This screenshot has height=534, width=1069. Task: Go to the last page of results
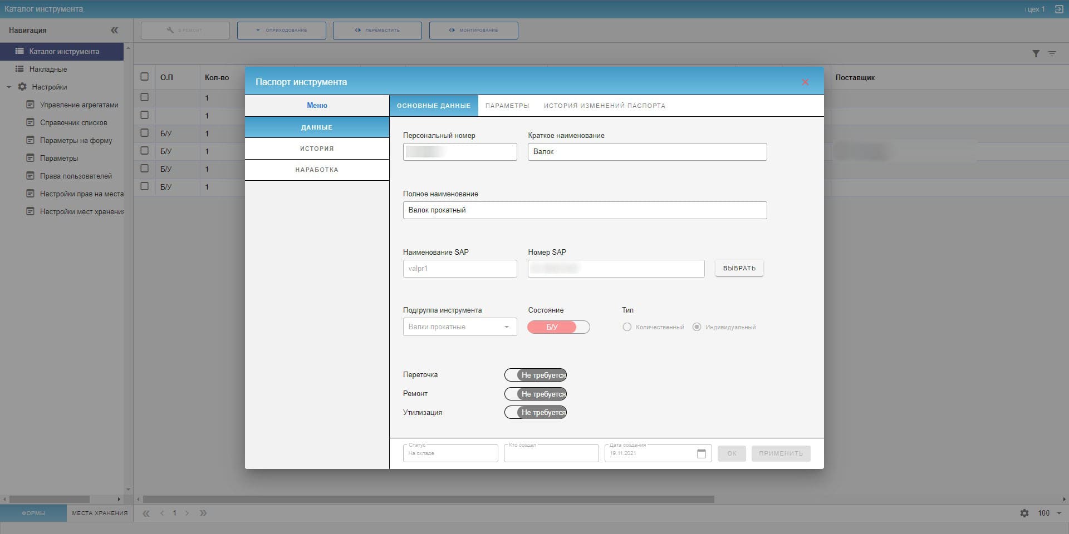tap(203, 513)
